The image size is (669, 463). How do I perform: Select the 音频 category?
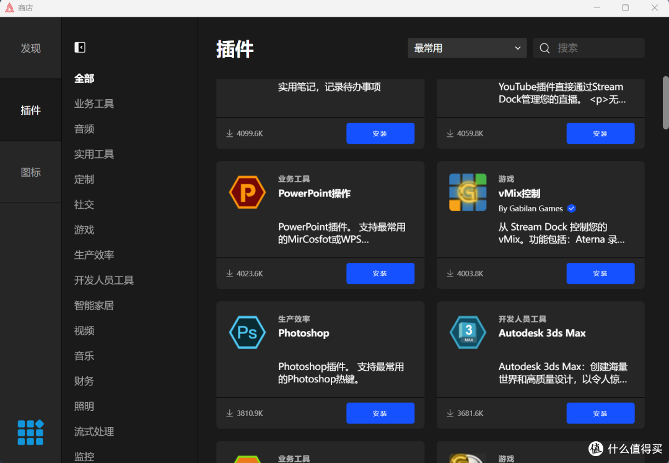(84, 129)
